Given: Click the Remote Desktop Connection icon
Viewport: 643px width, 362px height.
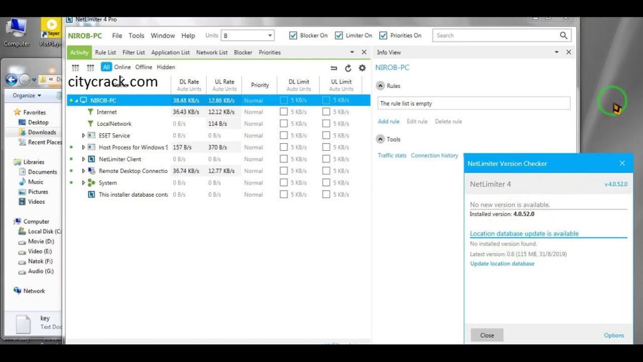Looking at the screenshot, I should tap(92, 171).
